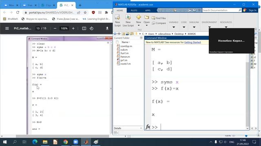Open the XtraMath bookmark
The image size is (261, 146).
pos(11,19)
